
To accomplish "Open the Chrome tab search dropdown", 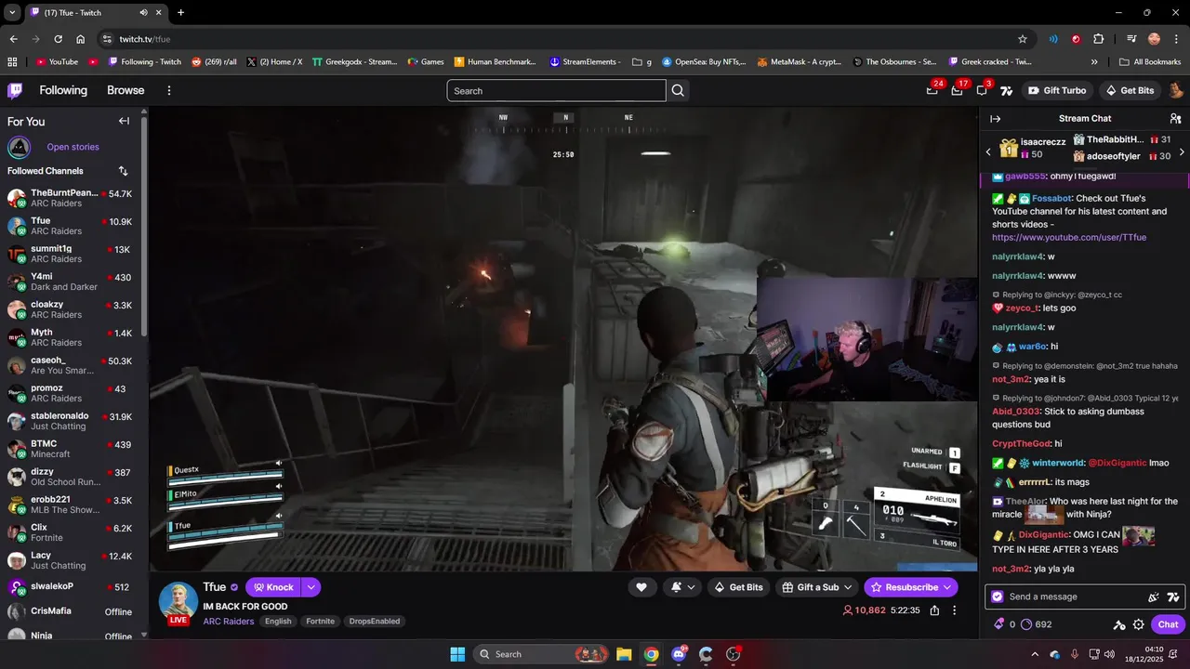I will 12,12.
